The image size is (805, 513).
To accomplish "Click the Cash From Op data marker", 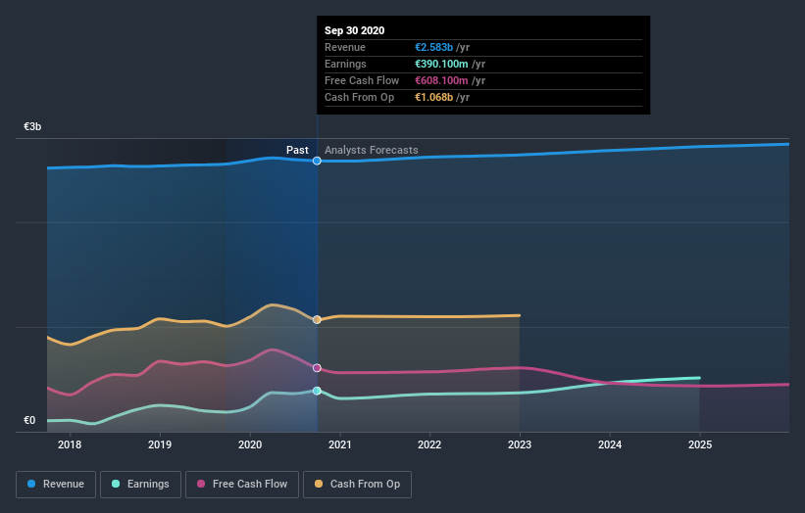I will 317,320.
